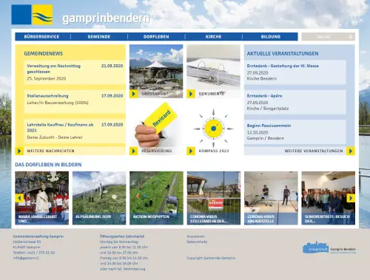Click the arrow icon beside Grossabünt

[133, 94]
